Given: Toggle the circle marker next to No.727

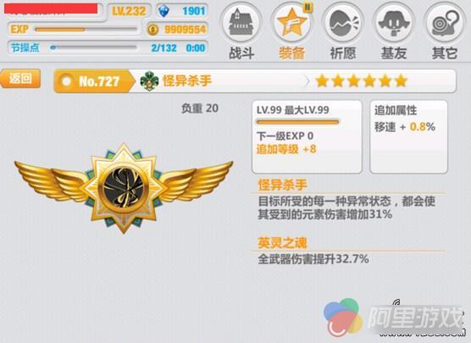Looking at the screenshot, I should [66, 81].
